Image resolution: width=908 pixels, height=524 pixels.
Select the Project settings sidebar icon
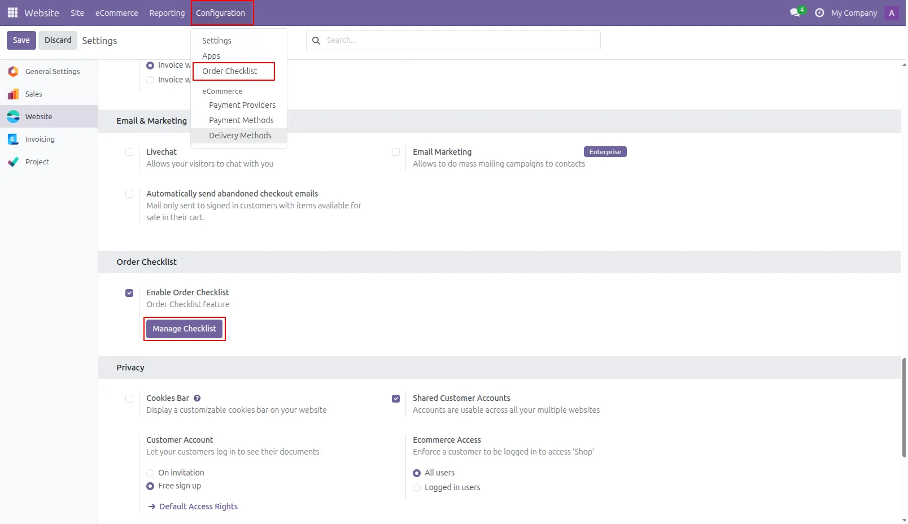[14, 162]
